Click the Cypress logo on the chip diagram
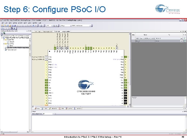This screenshot has height=140, width=187. [86, 85]
